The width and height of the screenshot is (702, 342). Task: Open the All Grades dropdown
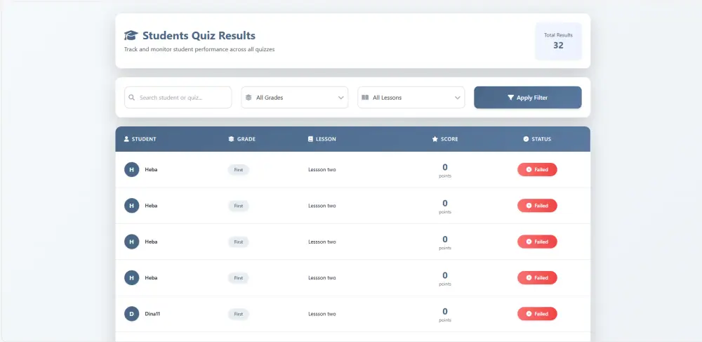coord(295,97)
